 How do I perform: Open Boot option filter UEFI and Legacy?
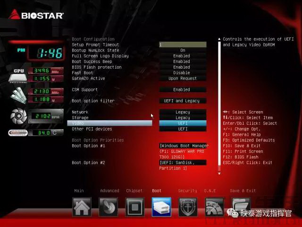(183, 101)
